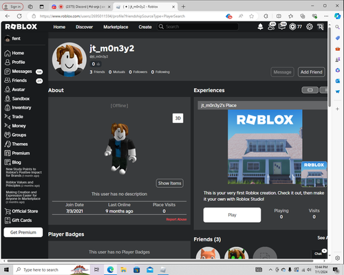The width and height of the screenshot is (344, 275).
Task: Click the Windows Start button
Action: pyautogui.click(x=6, y=269)
